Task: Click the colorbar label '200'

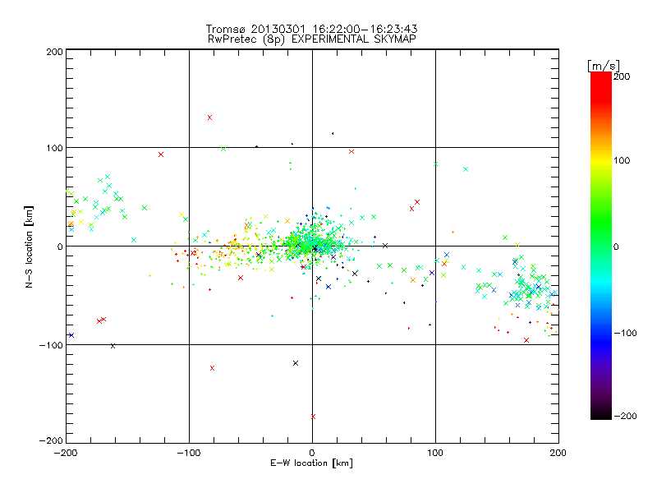Action: pos(622,76)
